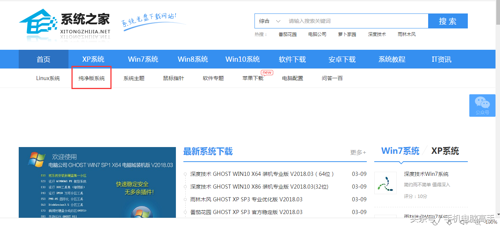Open the 软件下载 navigation item

click(292, 59)
